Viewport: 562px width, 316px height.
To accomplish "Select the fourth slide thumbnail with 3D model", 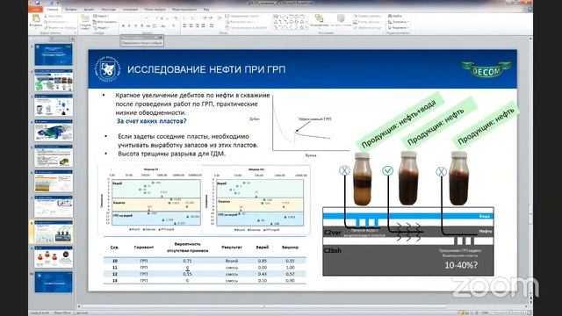I will pyautogui.click(x=54, y=131).
